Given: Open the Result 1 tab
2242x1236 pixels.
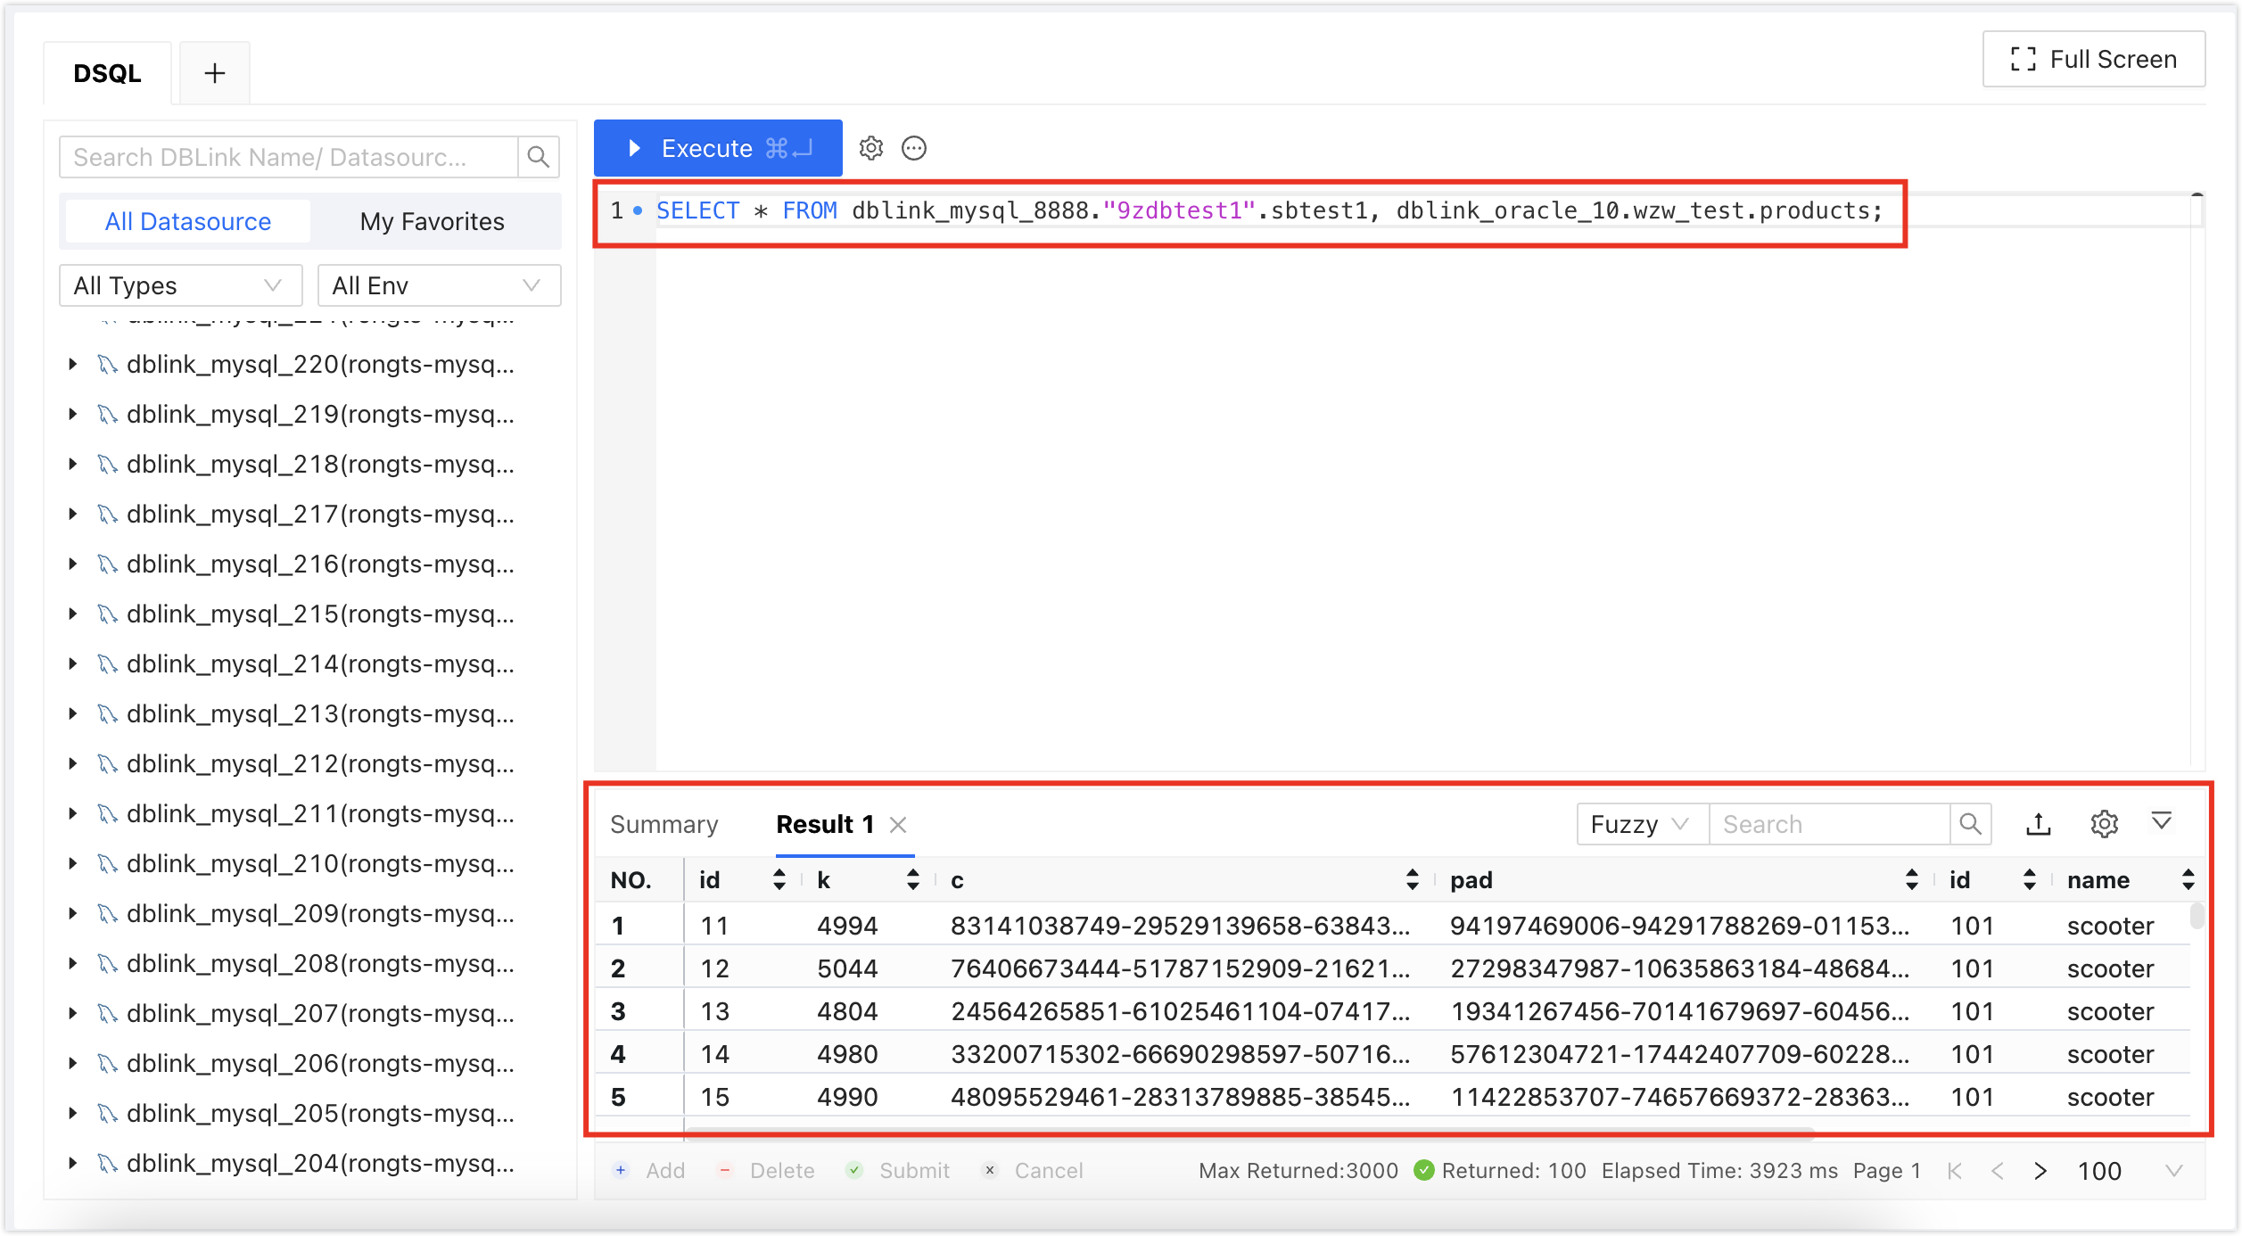Looking at the screenshot, I should (825, 824).
